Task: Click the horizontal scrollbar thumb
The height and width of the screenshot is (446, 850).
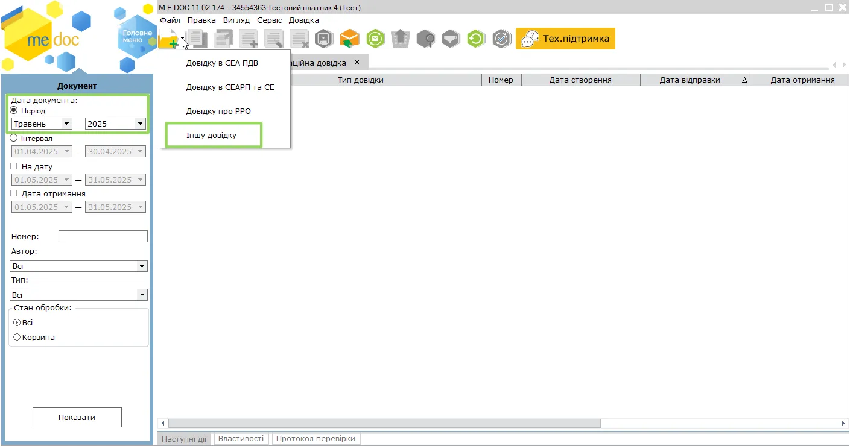Action: (384, 424)
